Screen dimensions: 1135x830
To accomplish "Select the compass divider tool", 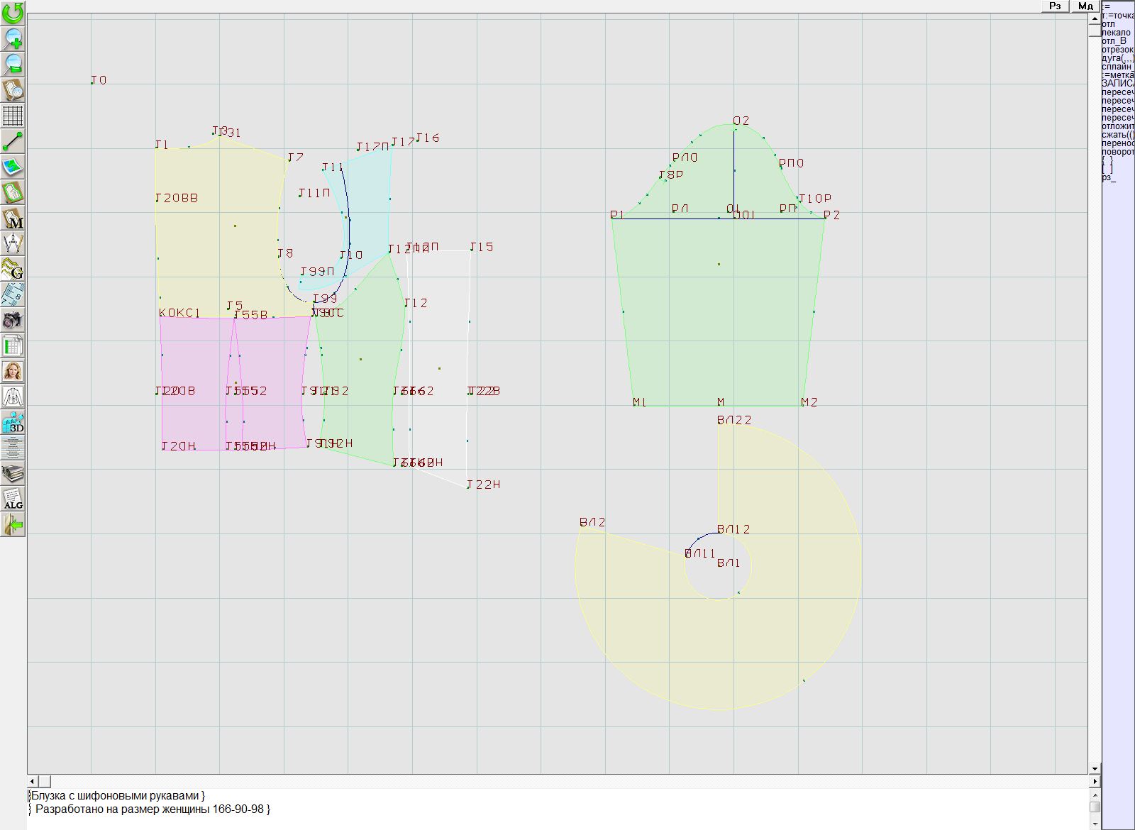I will (x=13, y=244).
